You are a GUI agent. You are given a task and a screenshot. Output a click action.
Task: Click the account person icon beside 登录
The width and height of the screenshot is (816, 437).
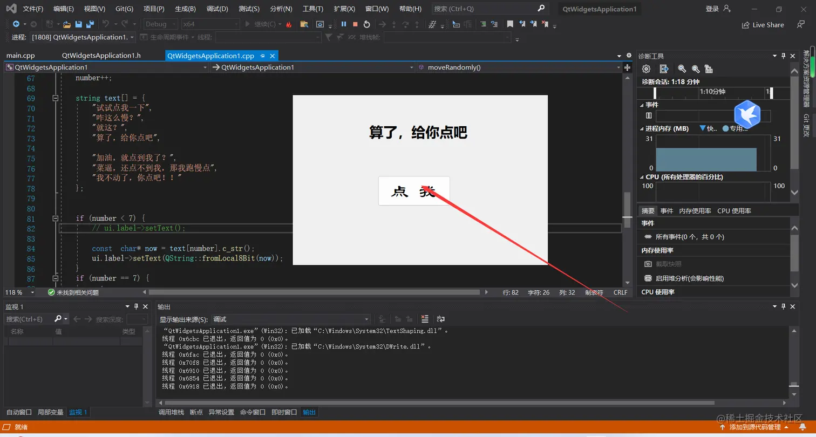726,9
